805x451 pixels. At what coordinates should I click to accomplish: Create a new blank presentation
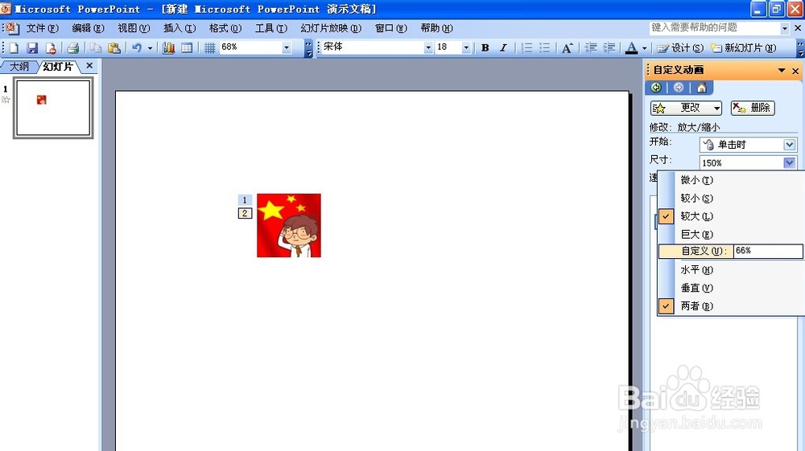[14, 47]
